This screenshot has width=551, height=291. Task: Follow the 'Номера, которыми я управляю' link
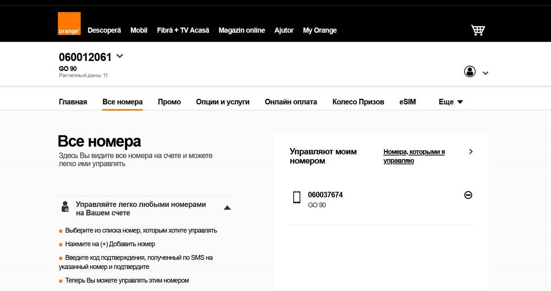coord(414,156)
